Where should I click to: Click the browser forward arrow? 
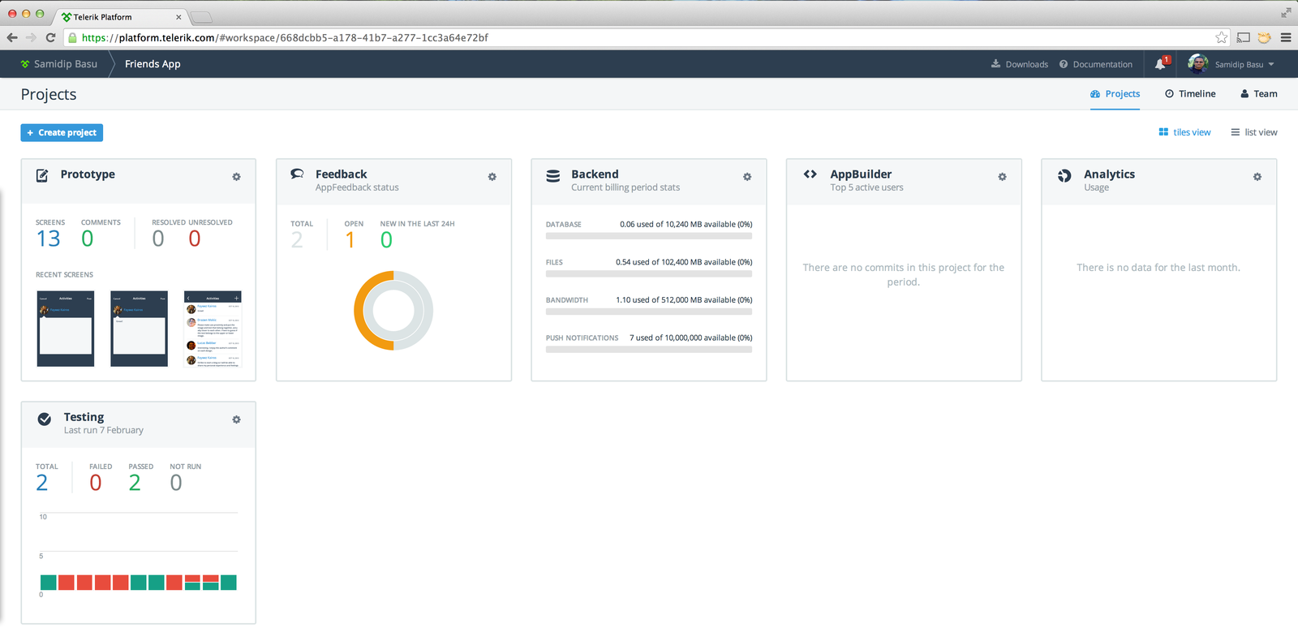(x=31, y=37)
